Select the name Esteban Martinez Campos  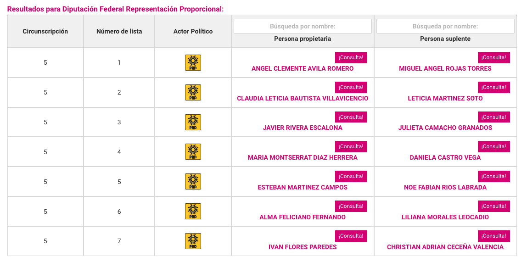click(x=303, y=187)
